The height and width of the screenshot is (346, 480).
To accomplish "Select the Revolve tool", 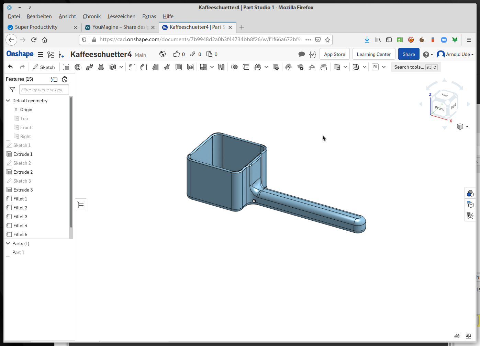I will [78, 67].
